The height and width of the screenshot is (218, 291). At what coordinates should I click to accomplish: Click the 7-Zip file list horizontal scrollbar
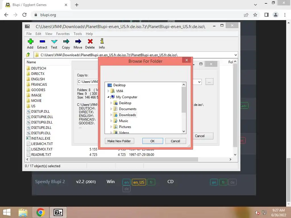114,159
